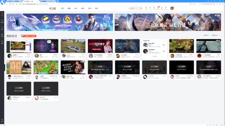The height and width of the screenshot is (126, 225).
Task: Open the 全部关注 filter dropdown
Action: point(206,35)
